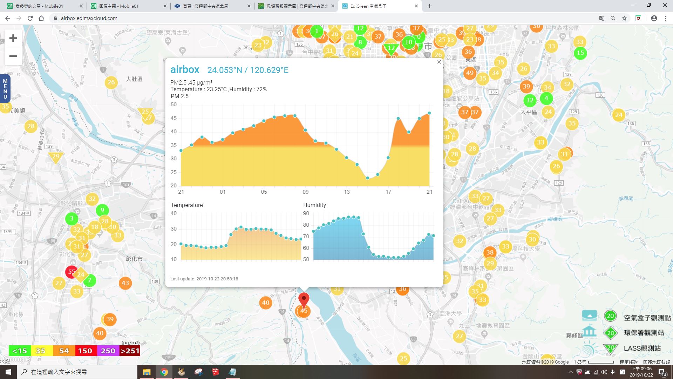Click the museum building layer icon

click(x=589, y=331)
